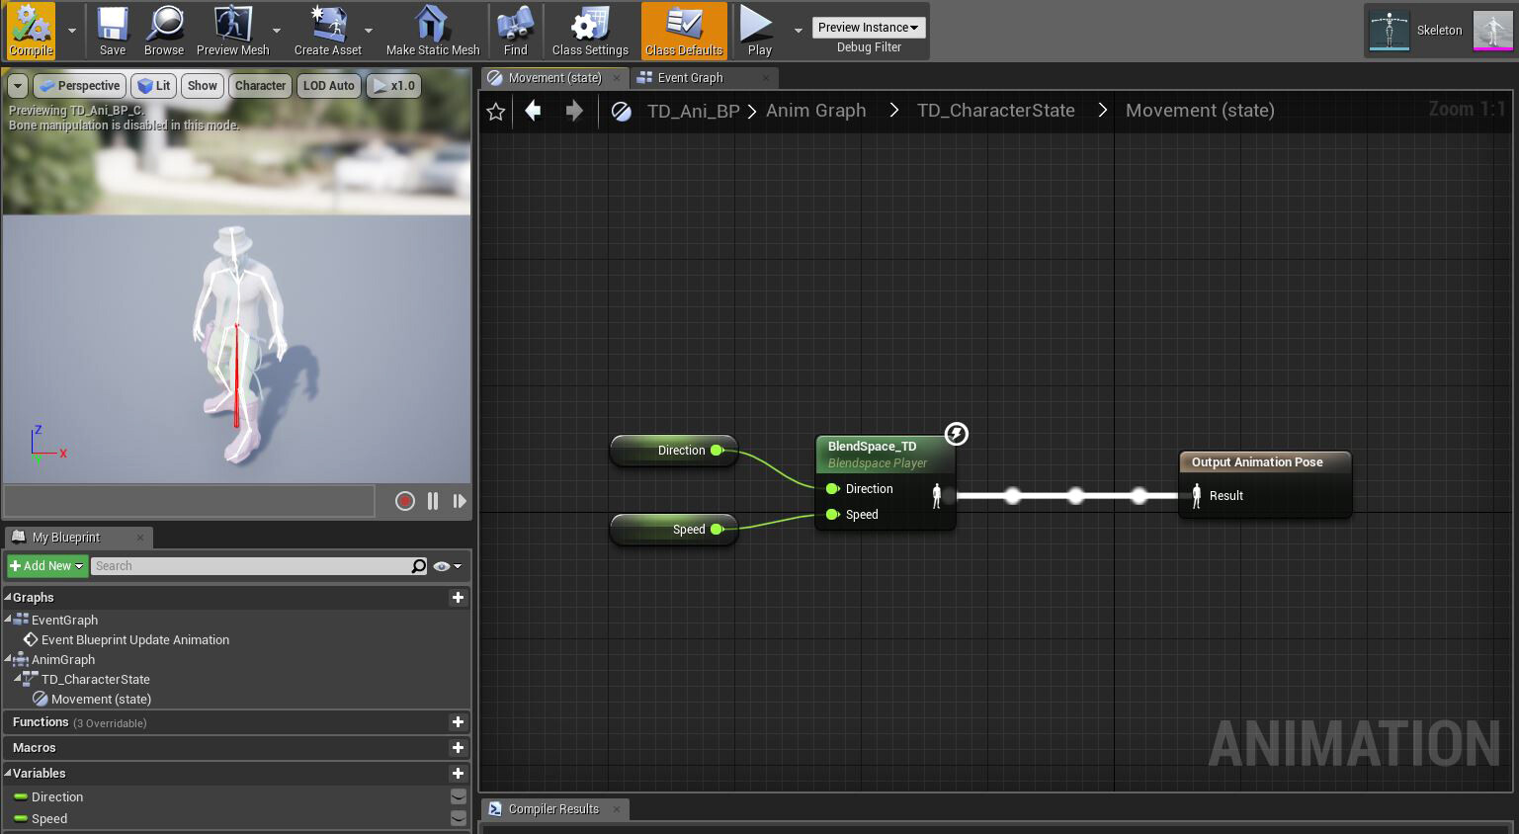Image resolution: width=1519 pixels, height=834 pixels.
Task: Toggle visibility of the Direction variable
Action: coord(458,795)
